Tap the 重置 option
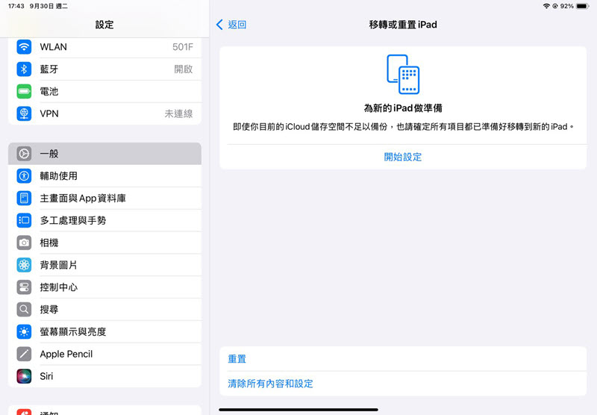The image size is (597, 415). pos(237,359)
